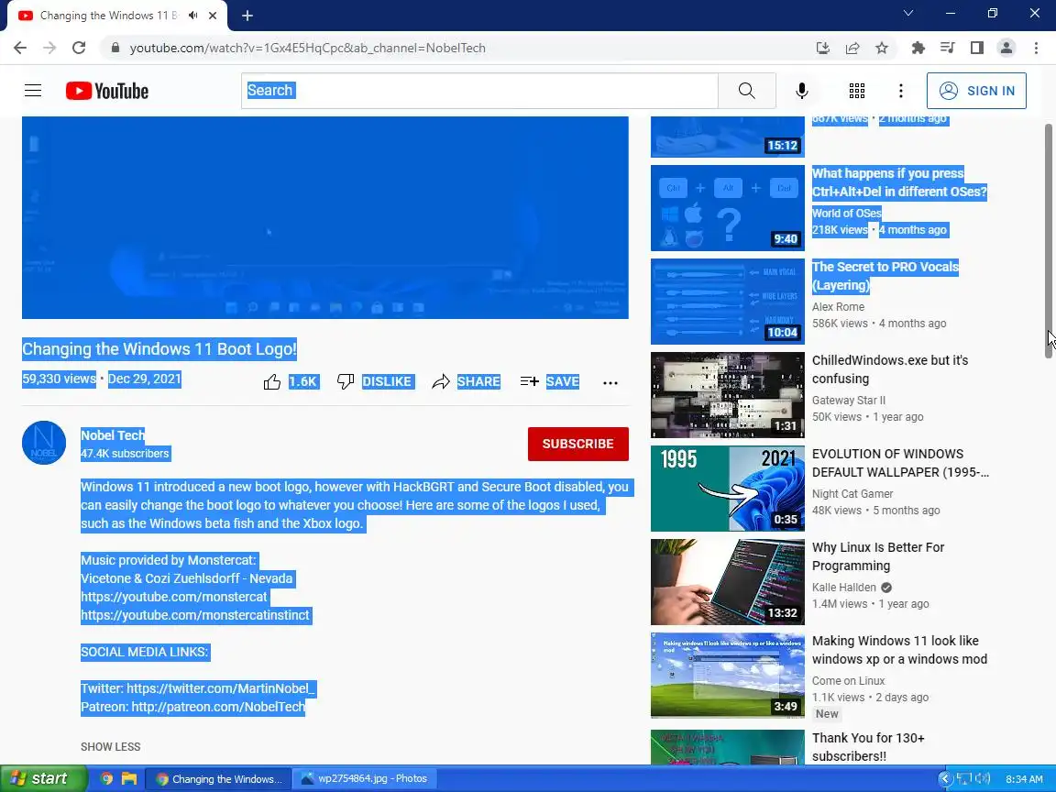Open a new tab with plus button
This screenshot has height=792, width=1056.
click(x=247, y=16)
